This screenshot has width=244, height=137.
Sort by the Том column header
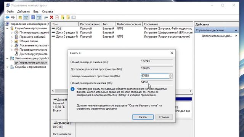(x=65, y=24)
